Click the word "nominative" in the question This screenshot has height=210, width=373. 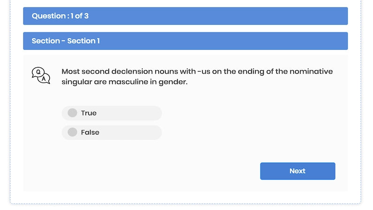point(311,71)
